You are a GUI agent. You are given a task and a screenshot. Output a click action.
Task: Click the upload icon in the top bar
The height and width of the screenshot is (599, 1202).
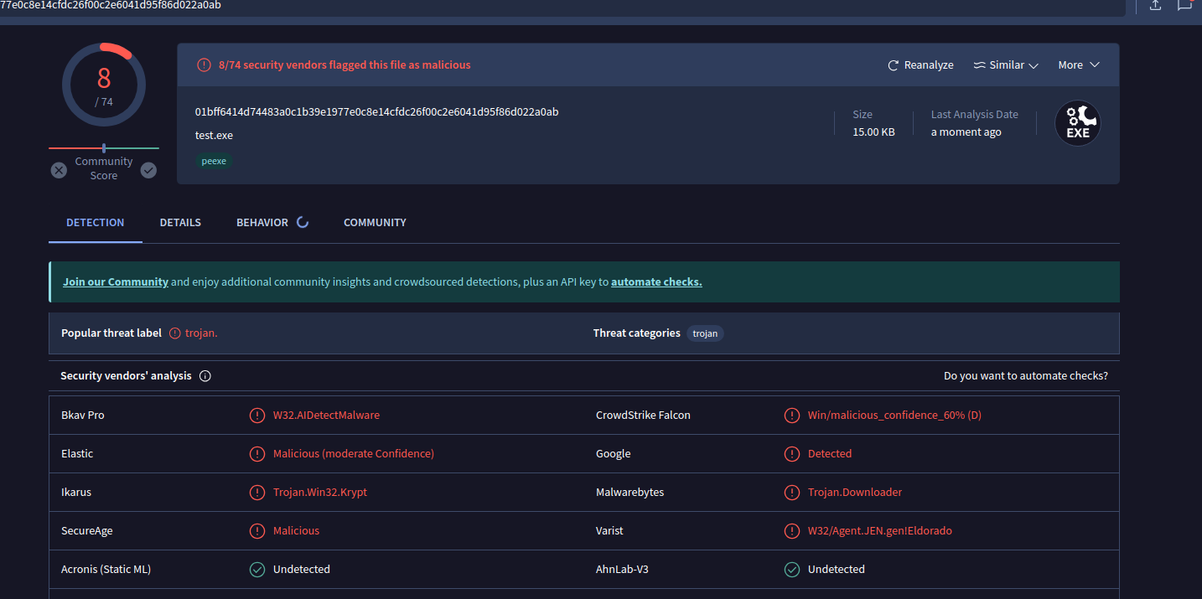(1155, 5)
